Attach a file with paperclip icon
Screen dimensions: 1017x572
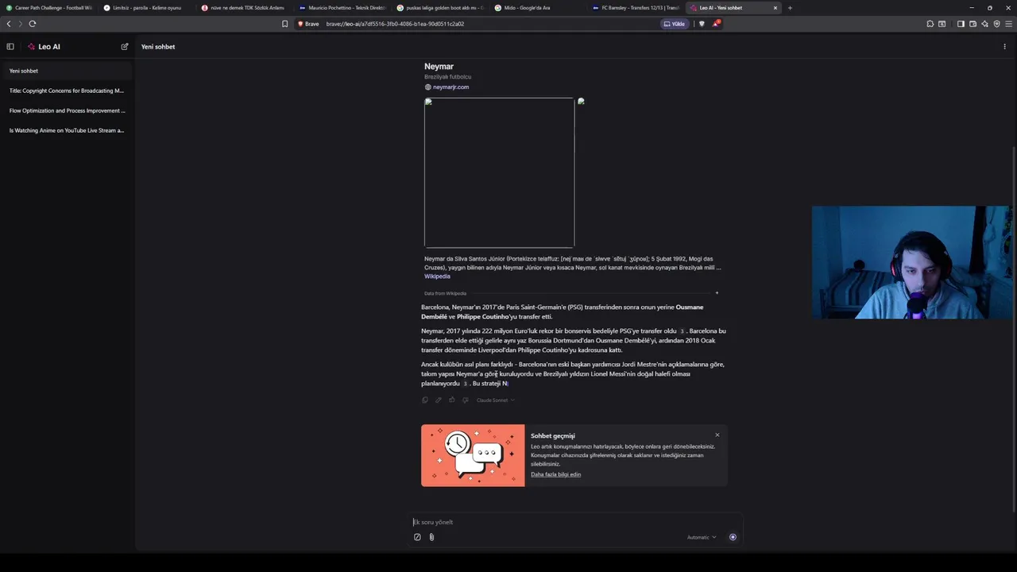pyautogui.click(x=431, y=537)
